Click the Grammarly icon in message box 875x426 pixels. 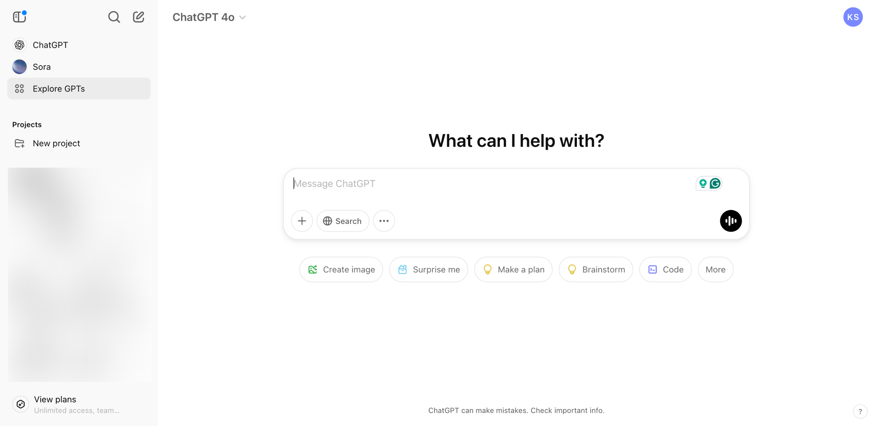715,183
